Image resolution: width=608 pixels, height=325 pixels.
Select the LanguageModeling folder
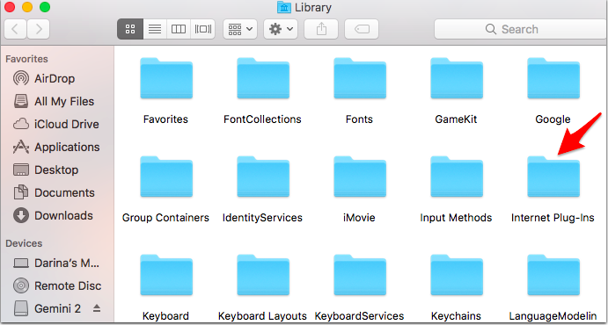click(x=553, y=275)
